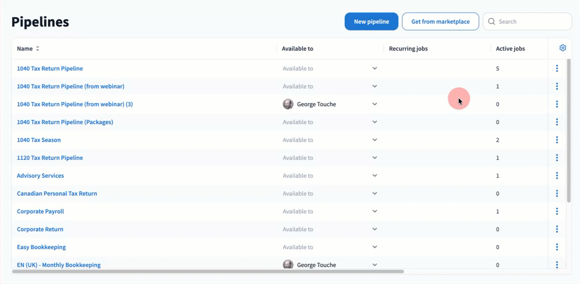Screen dimensions: 580x284
Task: Click the horizontal scrollbar under the table
Action: pyautogui.click(x=208, y=271)
